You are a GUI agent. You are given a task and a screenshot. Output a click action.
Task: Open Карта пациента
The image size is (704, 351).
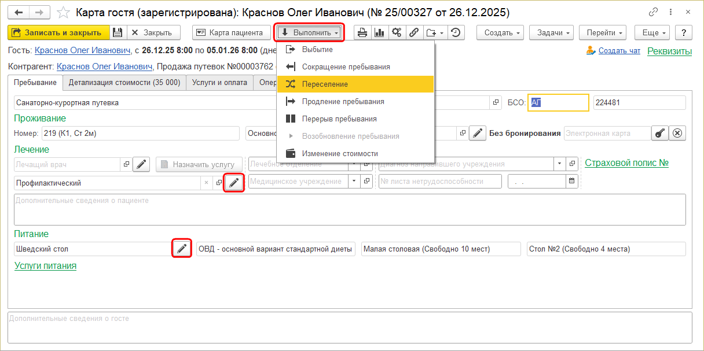point(230,33)
